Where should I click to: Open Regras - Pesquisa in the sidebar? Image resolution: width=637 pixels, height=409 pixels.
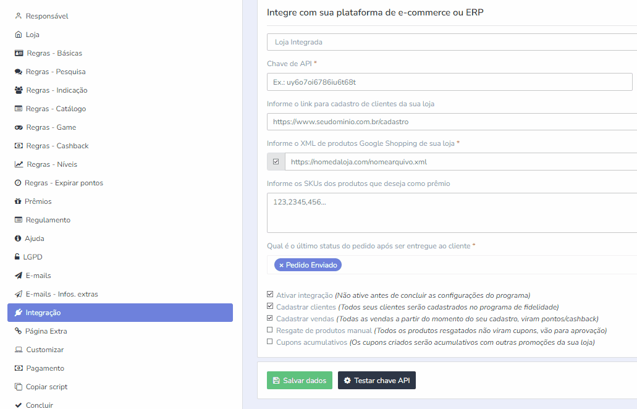pyautogui.click(x=120, y=72)
